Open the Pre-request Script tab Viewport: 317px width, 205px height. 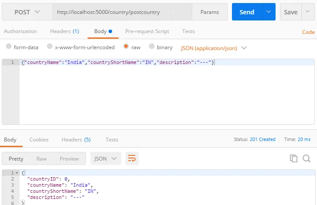click(x=147, y=31)
